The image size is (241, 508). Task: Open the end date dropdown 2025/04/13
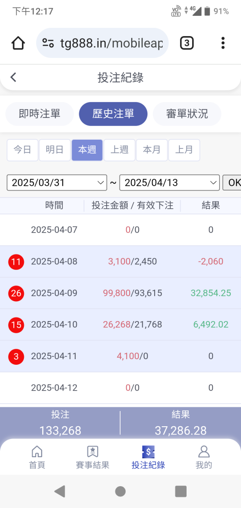170,183
